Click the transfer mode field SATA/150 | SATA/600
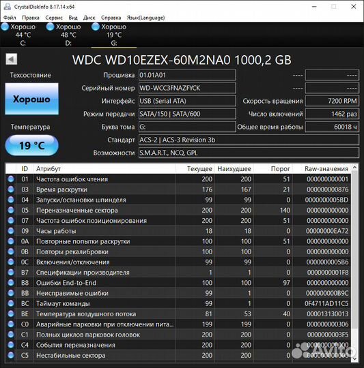Screen dimensions: 364x368 187,114
